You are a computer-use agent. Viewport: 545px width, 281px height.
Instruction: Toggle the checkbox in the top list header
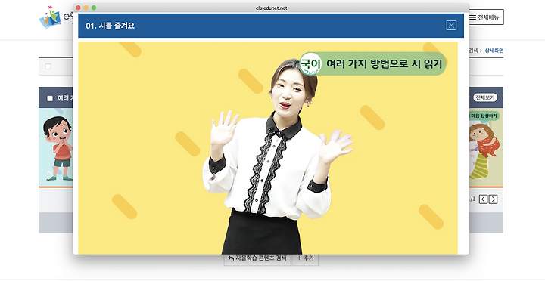coord(48,66)
